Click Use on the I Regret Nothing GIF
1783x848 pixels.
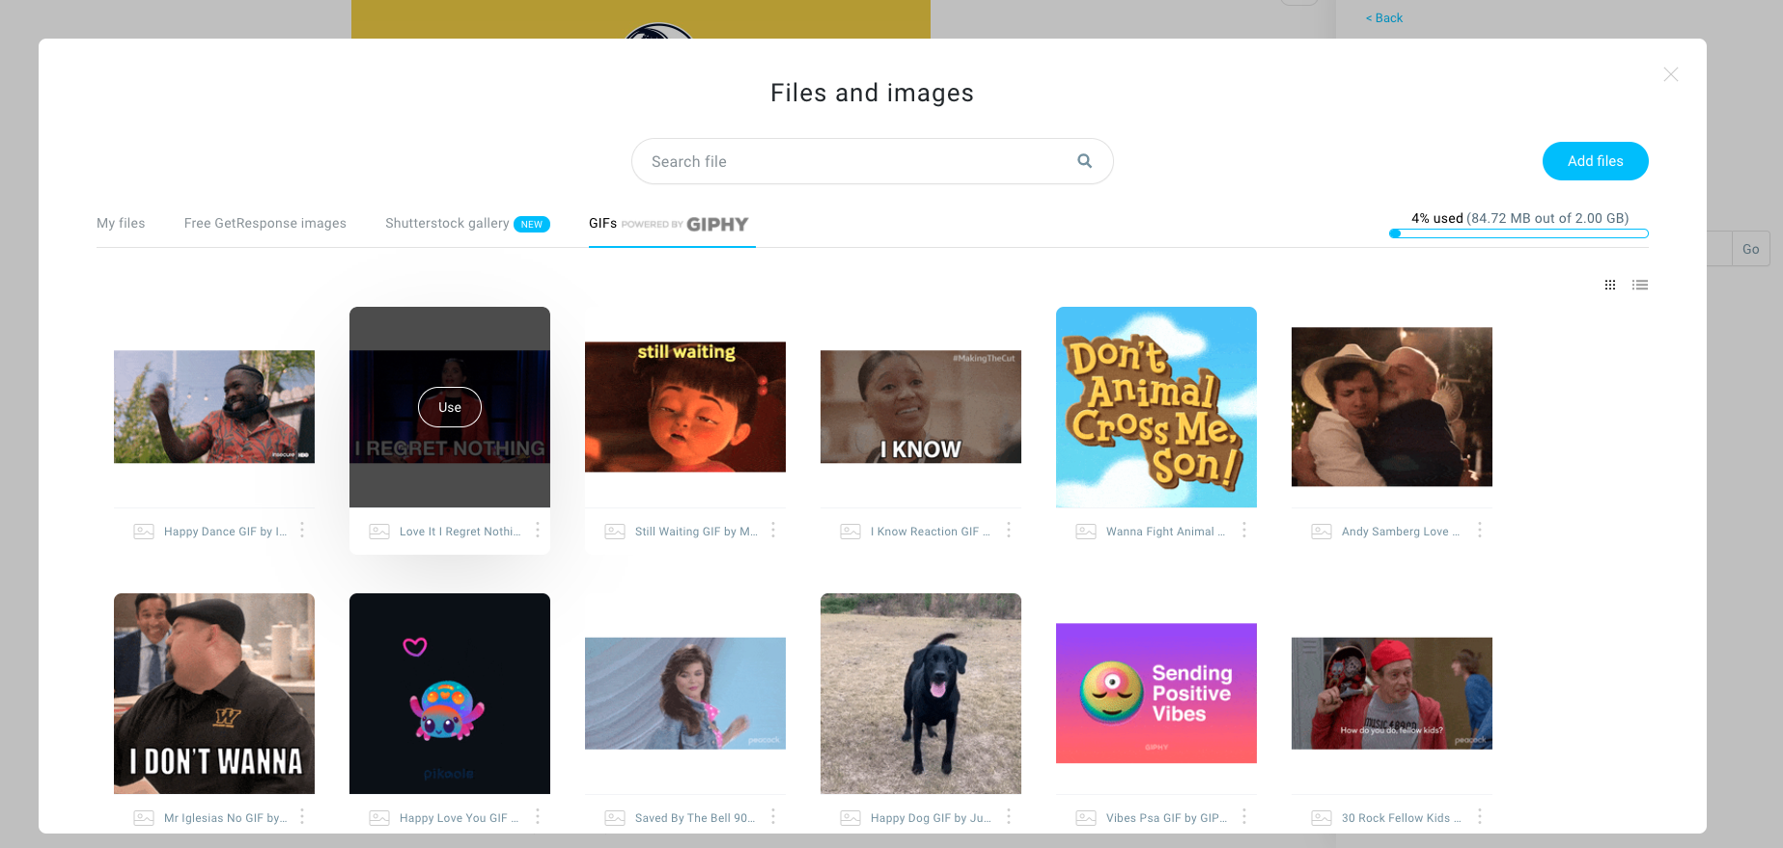[x=450, y=407]
